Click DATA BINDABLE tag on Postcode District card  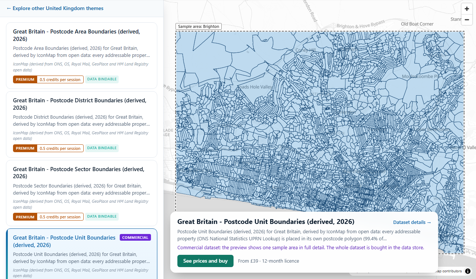[102, 148]
